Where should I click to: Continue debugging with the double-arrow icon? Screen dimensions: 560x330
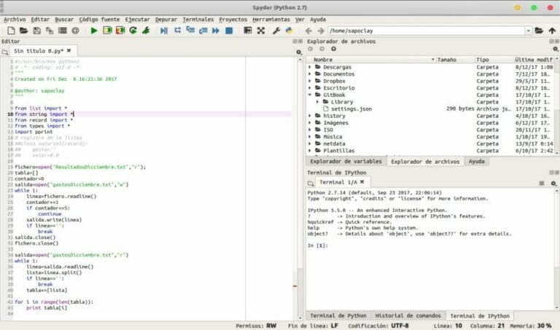pos(216,31)
